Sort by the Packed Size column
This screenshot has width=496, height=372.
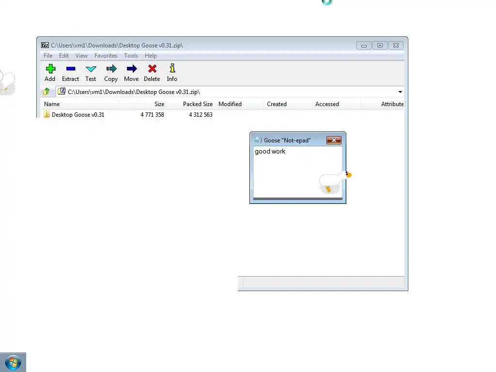pos(191,104)
